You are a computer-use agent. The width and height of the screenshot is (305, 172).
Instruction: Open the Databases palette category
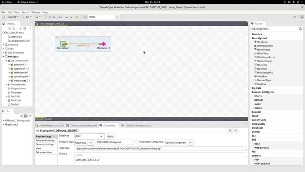click(x=257, y=128)
